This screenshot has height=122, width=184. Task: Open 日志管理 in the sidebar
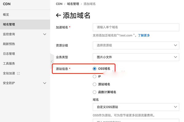(x=25, y=54)
